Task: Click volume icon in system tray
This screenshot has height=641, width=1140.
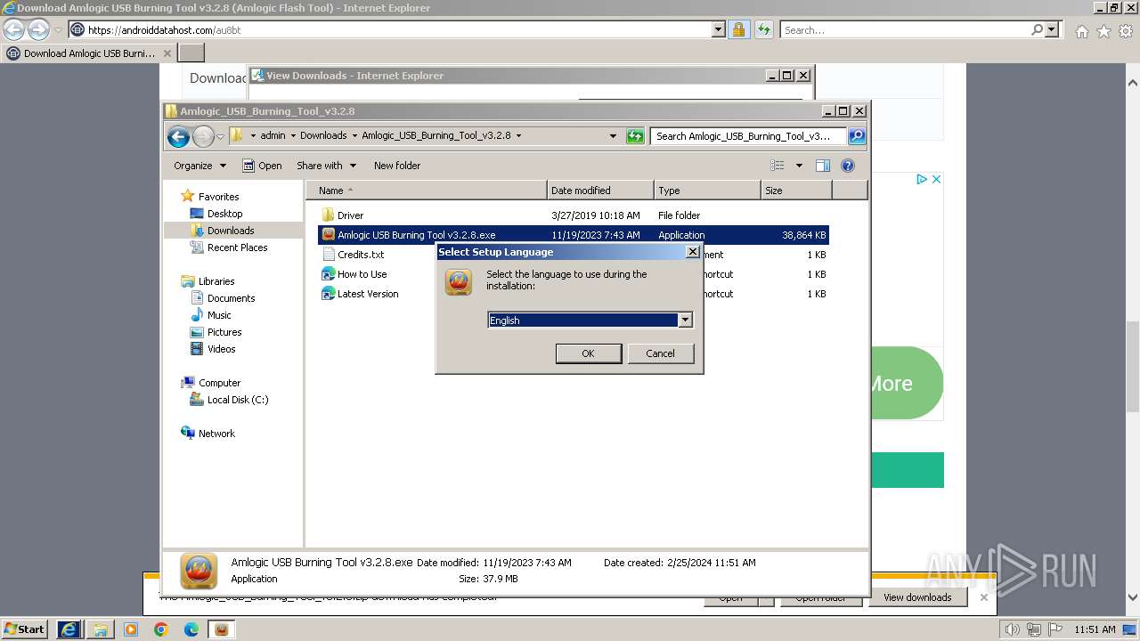Action: (x=1013, y=629)
